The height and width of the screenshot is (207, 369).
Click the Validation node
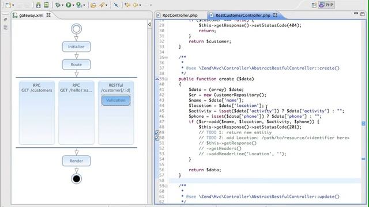(x=116, y=100)
